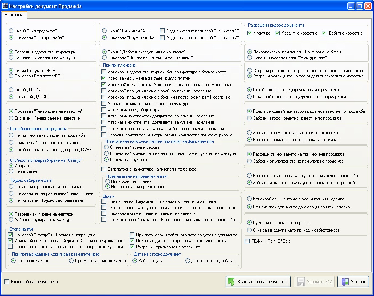Choose Забрани второ кредитно известие

pos(250,118)
